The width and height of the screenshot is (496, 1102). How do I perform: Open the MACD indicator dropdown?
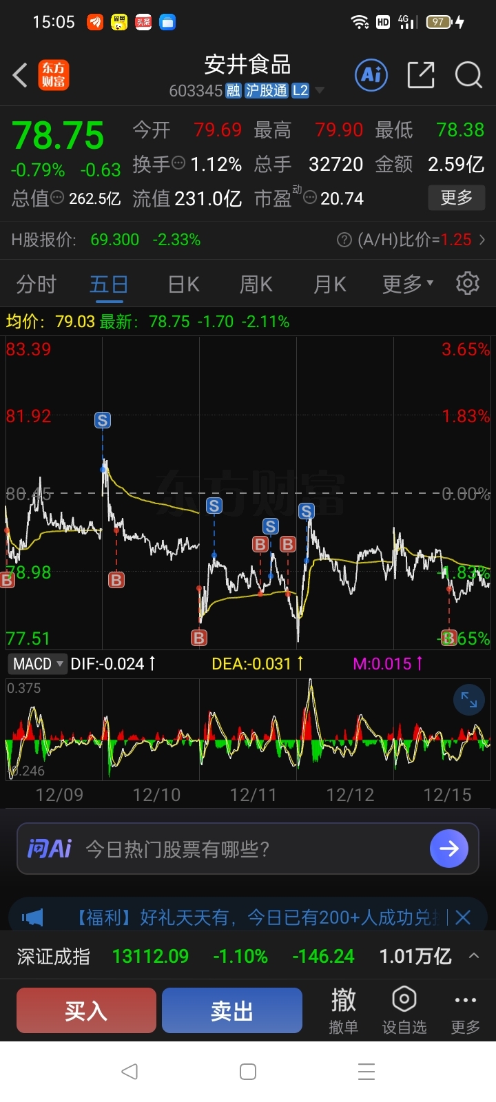pyautogui.click(x=38, y=664)
